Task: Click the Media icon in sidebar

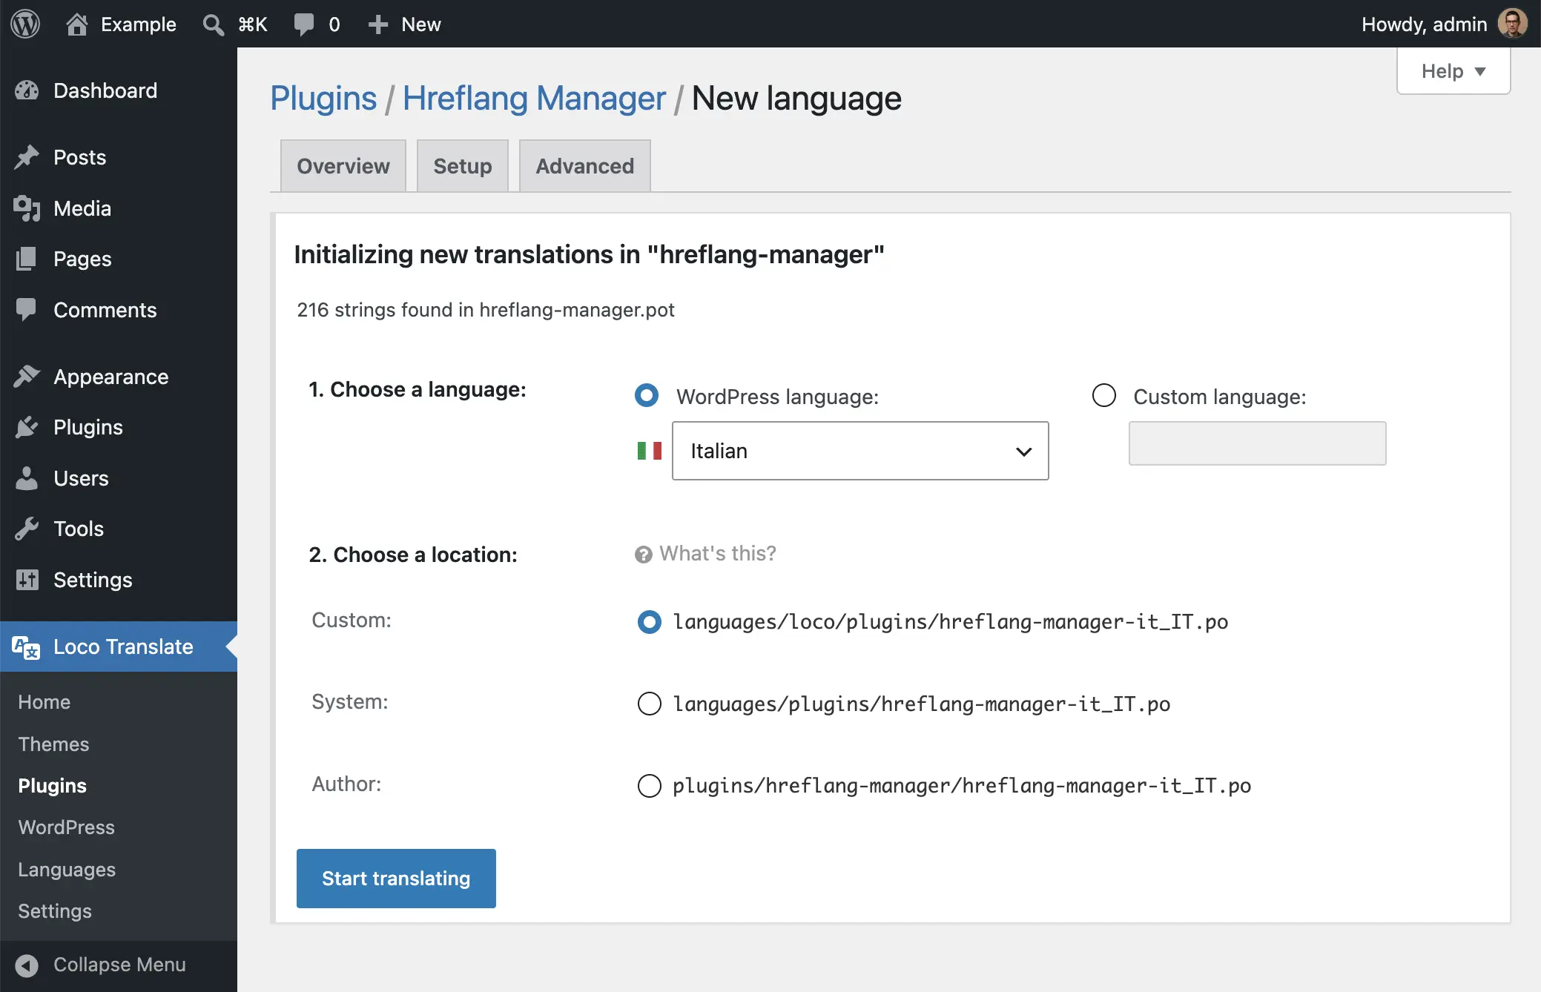Action: (x=27, y=208)
